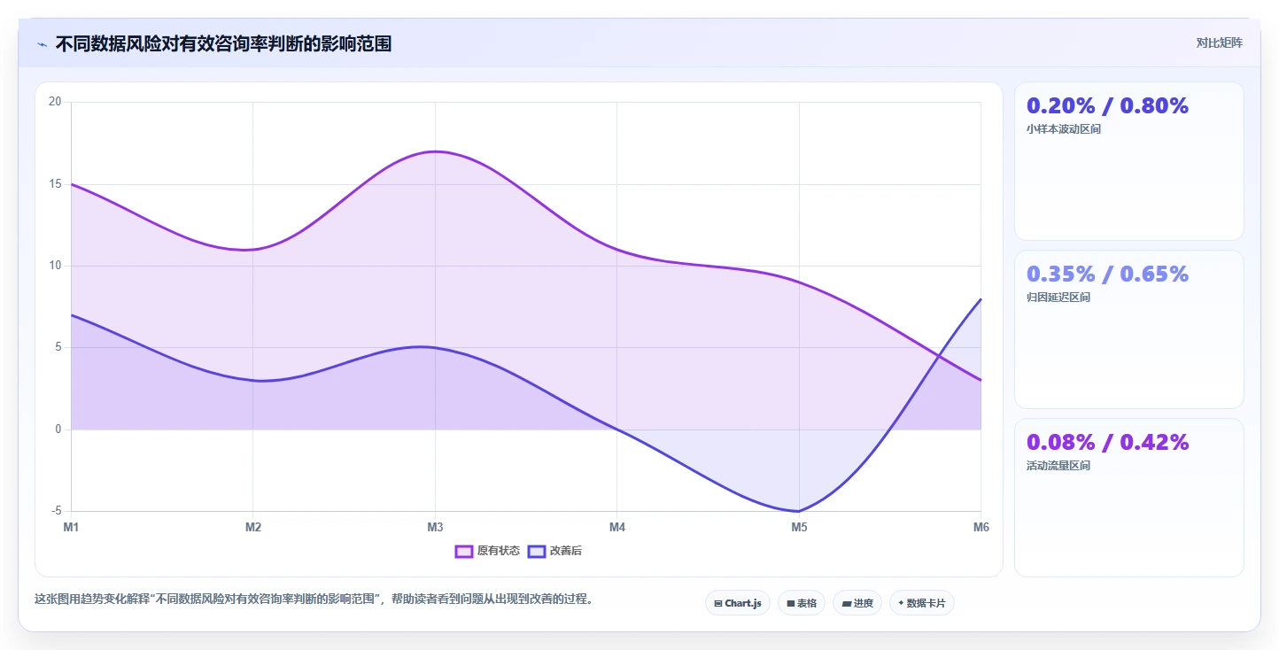Click the M3 axis label

435,528
